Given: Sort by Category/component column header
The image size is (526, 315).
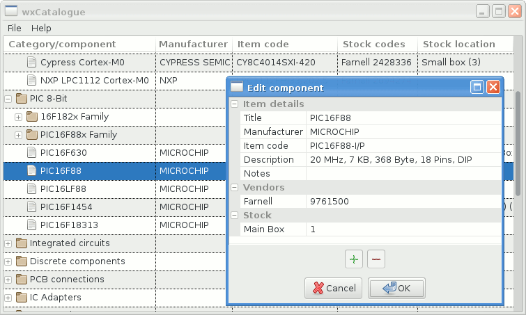Looking at the screenshot, I should click(x=79, y=45).
